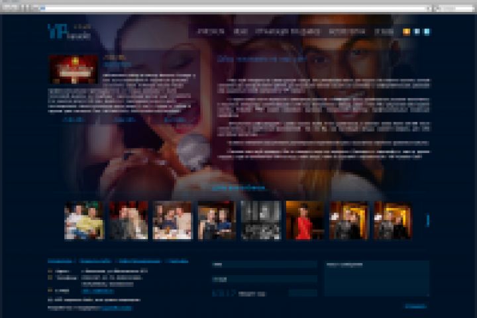This screenshot has height=318, width=477.
Task: Select the last top navigation menu item
Action: [384, 31]
